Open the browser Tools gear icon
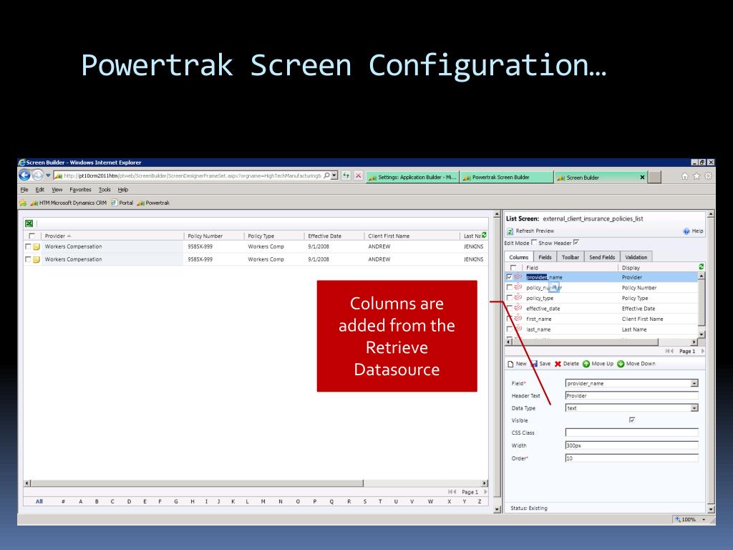The image size is (733, 550). (708, 176)
